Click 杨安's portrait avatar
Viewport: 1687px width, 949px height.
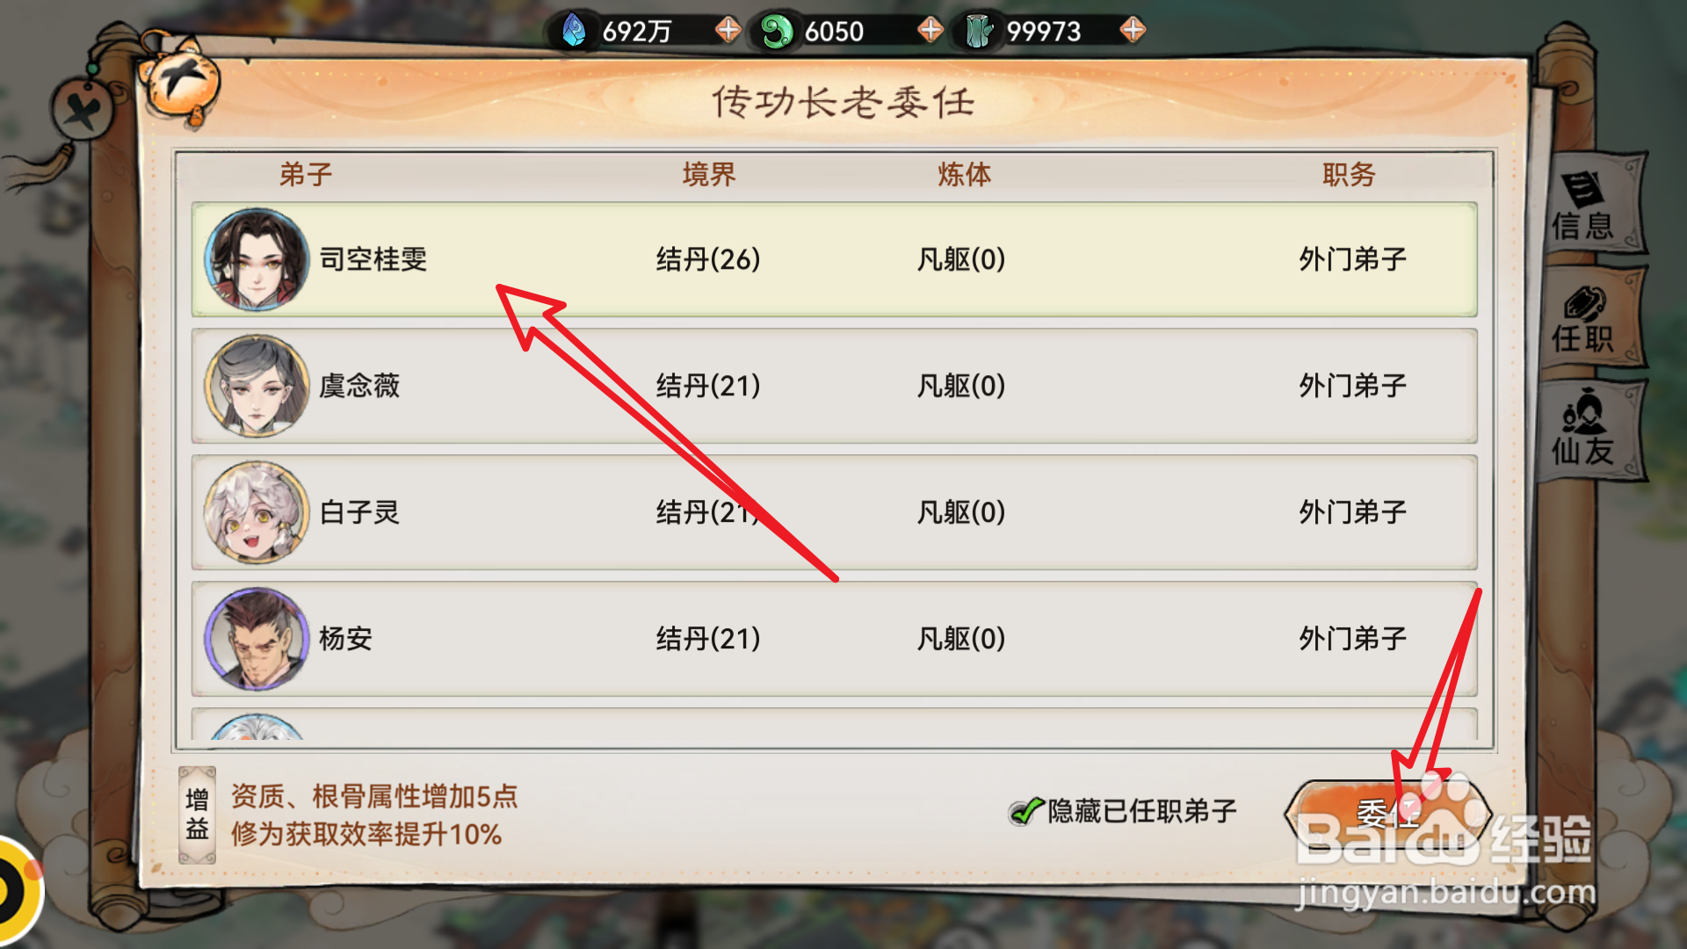coord(257,639)
